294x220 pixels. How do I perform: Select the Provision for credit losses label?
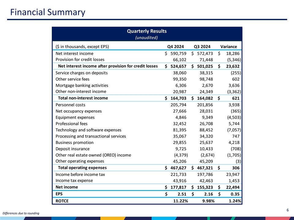(80, 60)
